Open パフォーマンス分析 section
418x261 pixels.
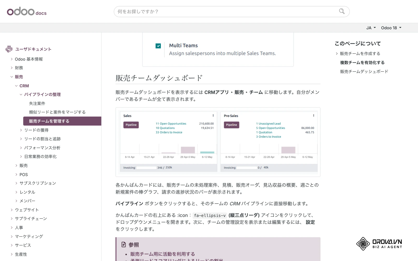(42, 148)
